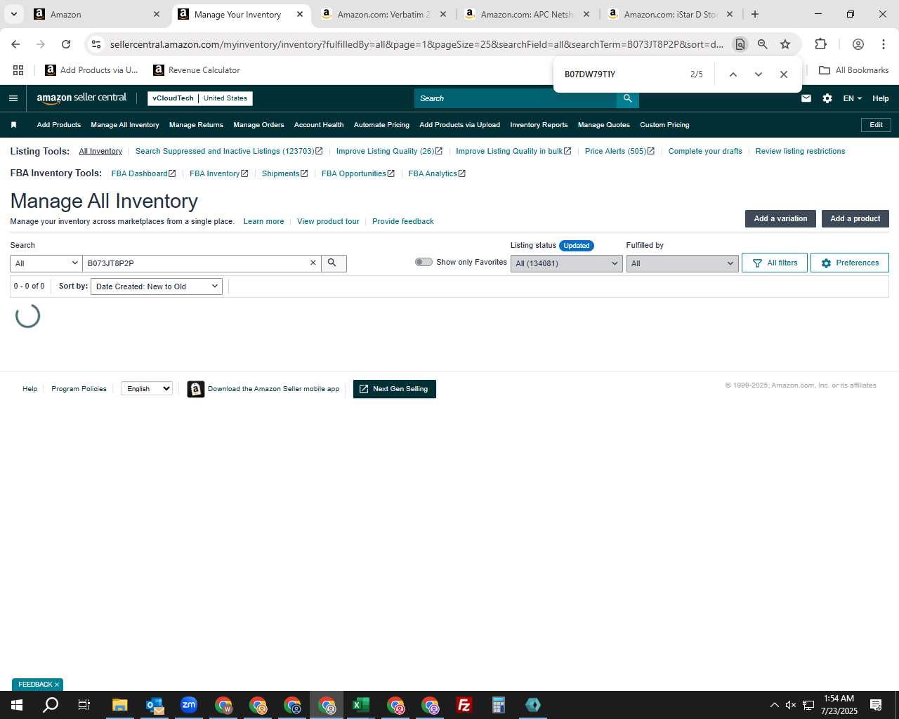Open the Chrome apps grid icon

[x=18, y=70]
